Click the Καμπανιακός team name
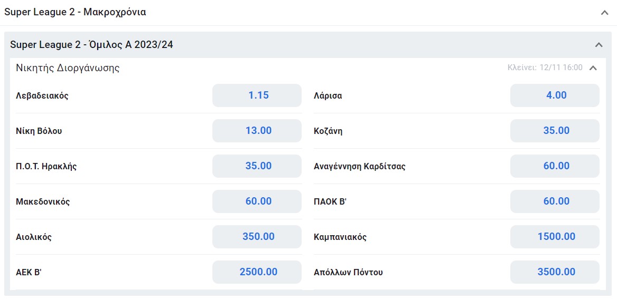This screenshot has width=617, height=299. click(340, 237)
